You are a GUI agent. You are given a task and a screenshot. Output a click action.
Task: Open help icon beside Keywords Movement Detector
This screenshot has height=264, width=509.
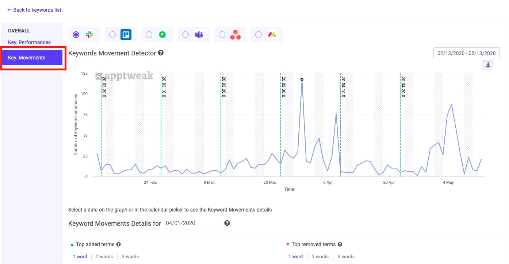click(x=161, y=53)
